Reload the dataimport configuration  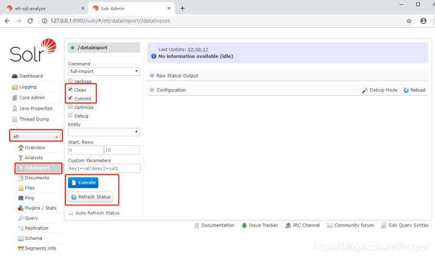pyautogui.click(x=414, y=90)
